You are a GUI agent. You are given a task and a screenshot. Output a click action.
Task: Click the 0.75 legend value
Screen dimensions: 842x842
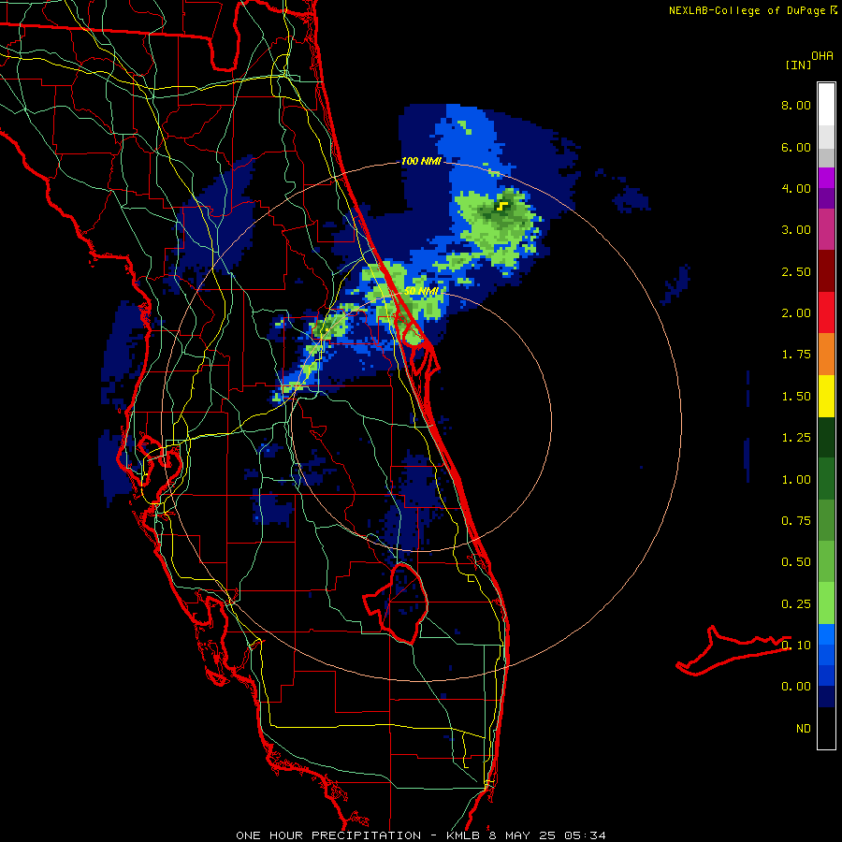(x=796, y=521)
